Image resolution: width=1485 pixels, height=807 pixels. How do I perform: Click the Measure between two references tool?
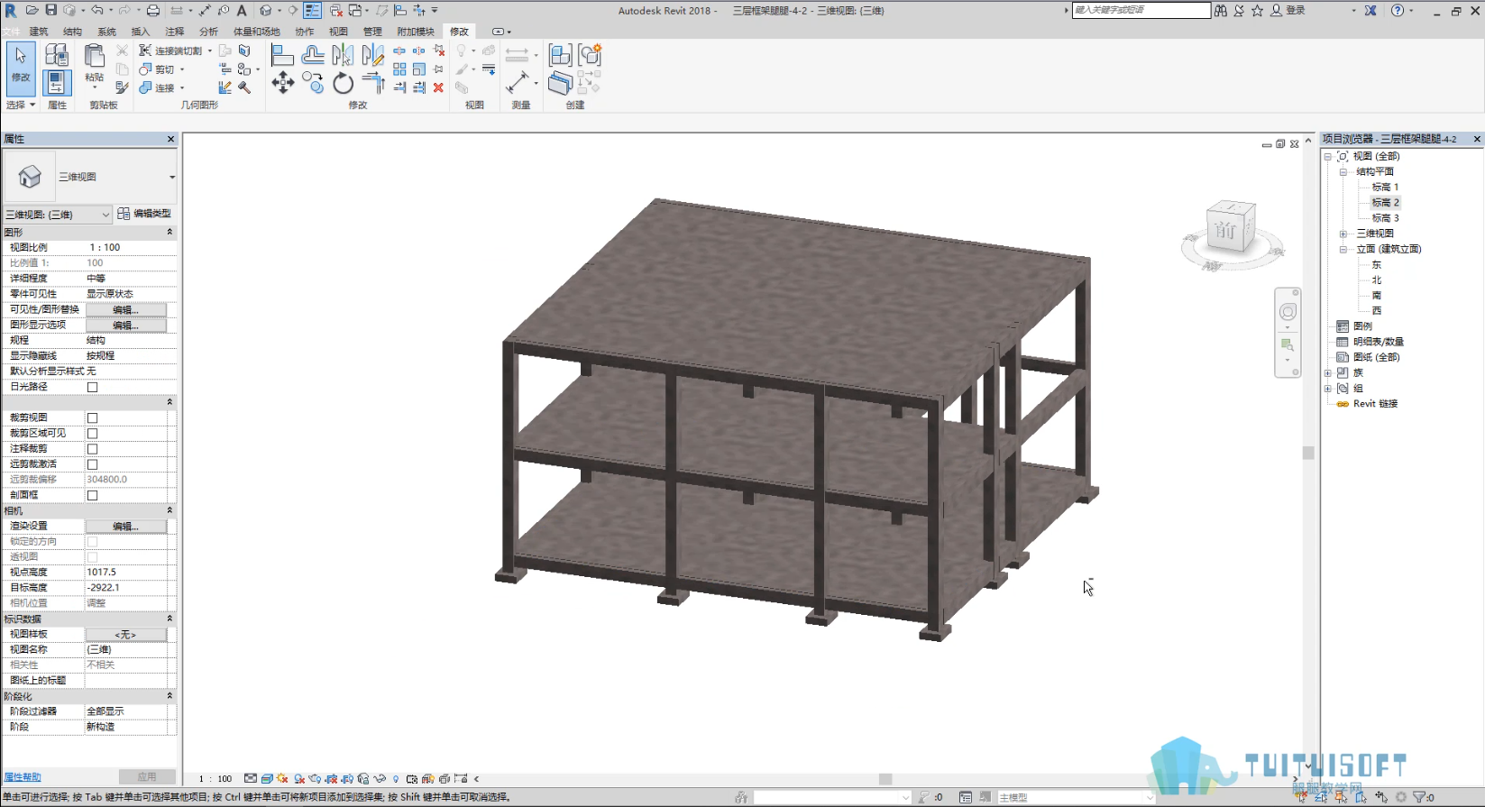click(518, 83)
